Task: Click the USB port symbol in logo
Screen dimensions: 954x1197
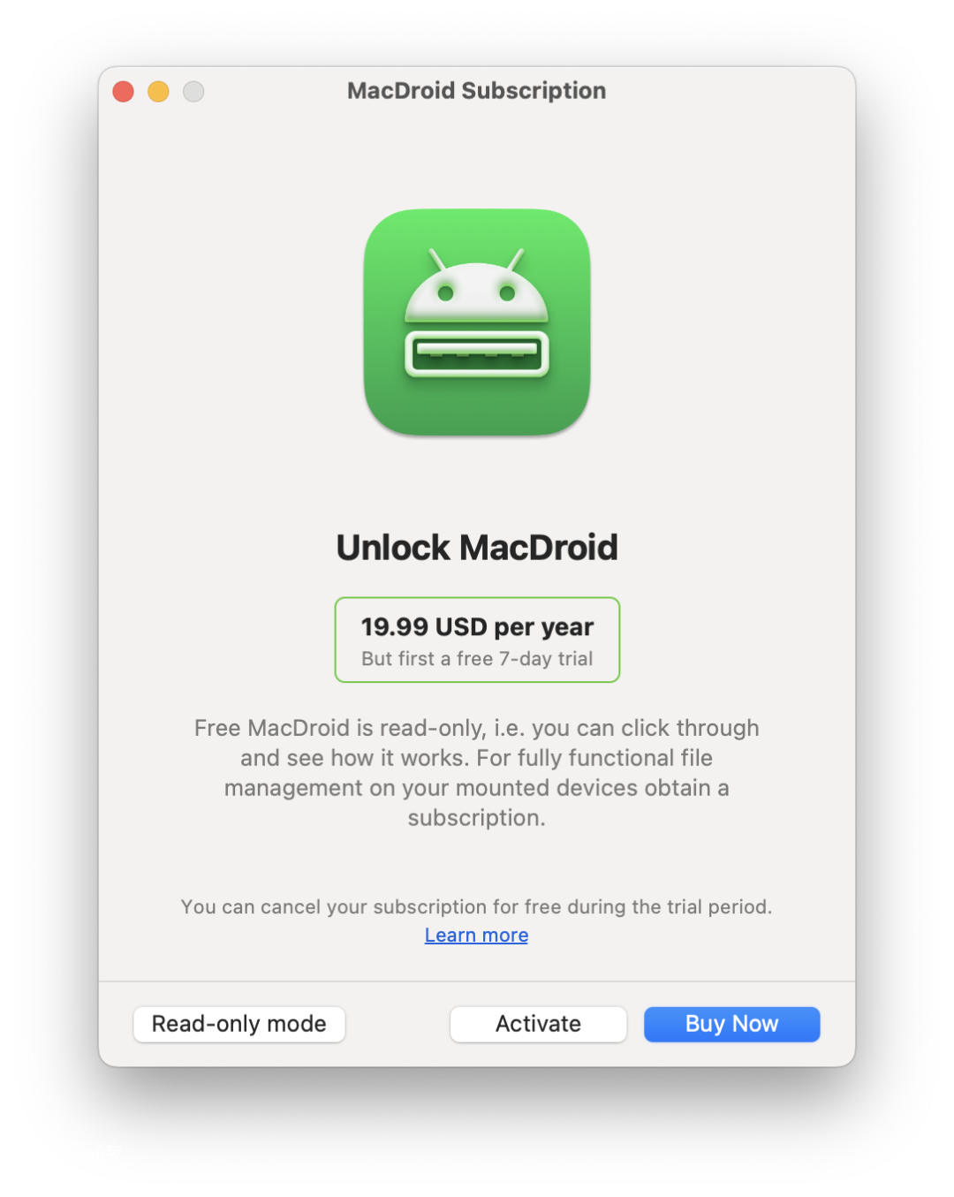Action: click(477, 353)
